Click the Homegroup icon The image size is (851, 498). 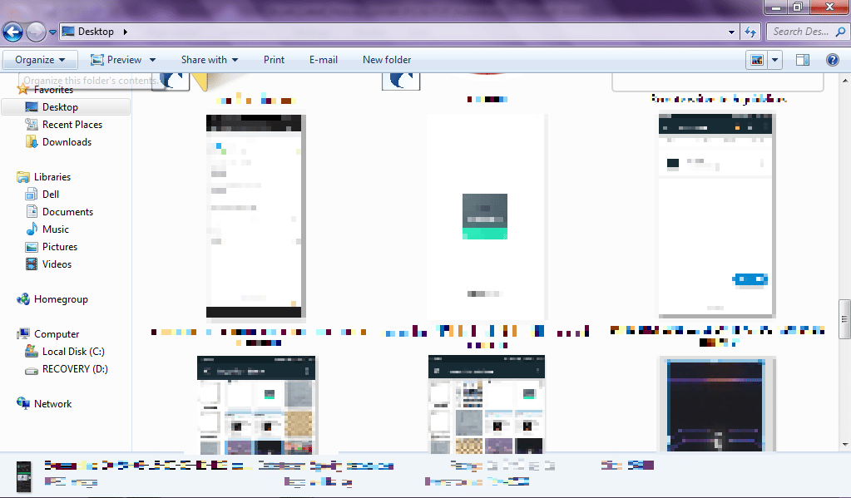[x=22, y=299]
